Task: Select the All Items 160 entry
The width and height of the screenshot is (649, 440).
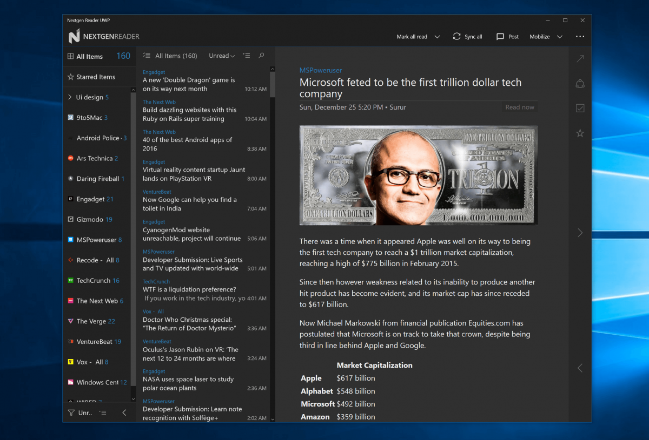Action: (x=99, y=56)
